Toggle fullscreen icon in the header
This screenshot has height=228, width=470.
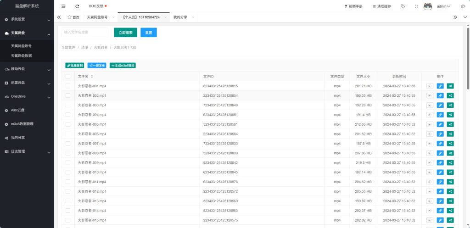[416, 6]
